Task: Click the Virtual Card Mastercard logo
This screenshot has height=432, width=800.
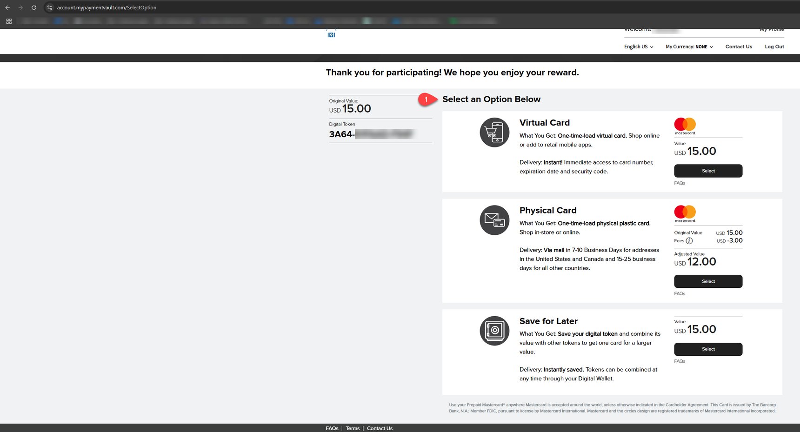Action: pos(685,126)
